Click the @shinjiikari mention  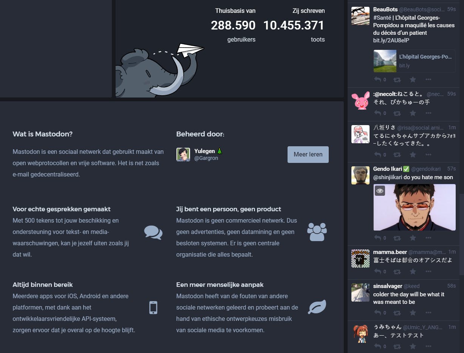pos(388,177)
